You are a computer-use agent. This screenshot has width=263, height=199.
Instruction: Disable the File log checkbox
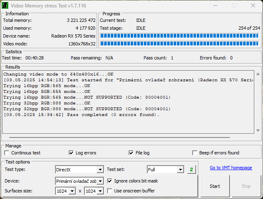pyautogui.click(x=131, y=153)
